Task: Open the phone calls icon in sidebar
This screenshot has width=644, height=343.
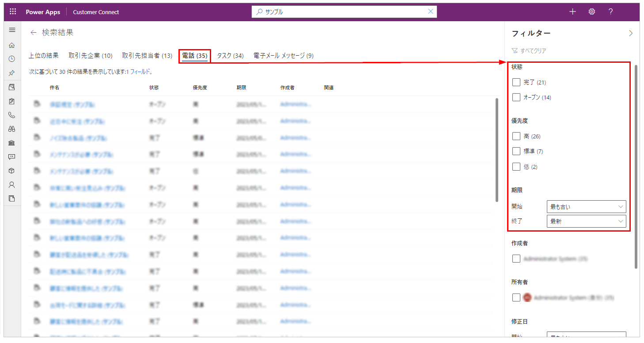Action: 12,115
